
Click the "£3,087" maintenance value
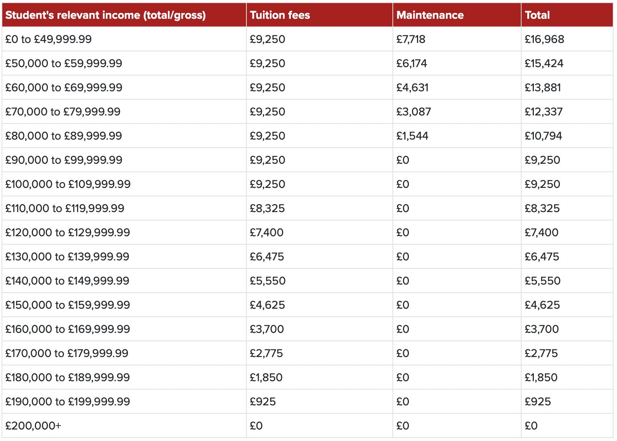414,112
